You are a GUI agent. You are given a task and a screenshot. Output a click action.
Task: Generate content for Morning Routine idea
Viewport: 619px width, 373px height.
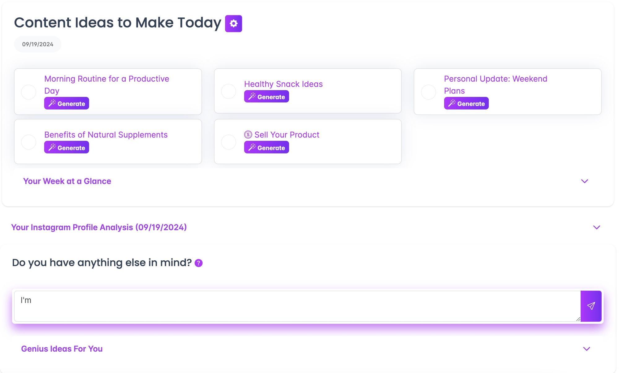67,103
